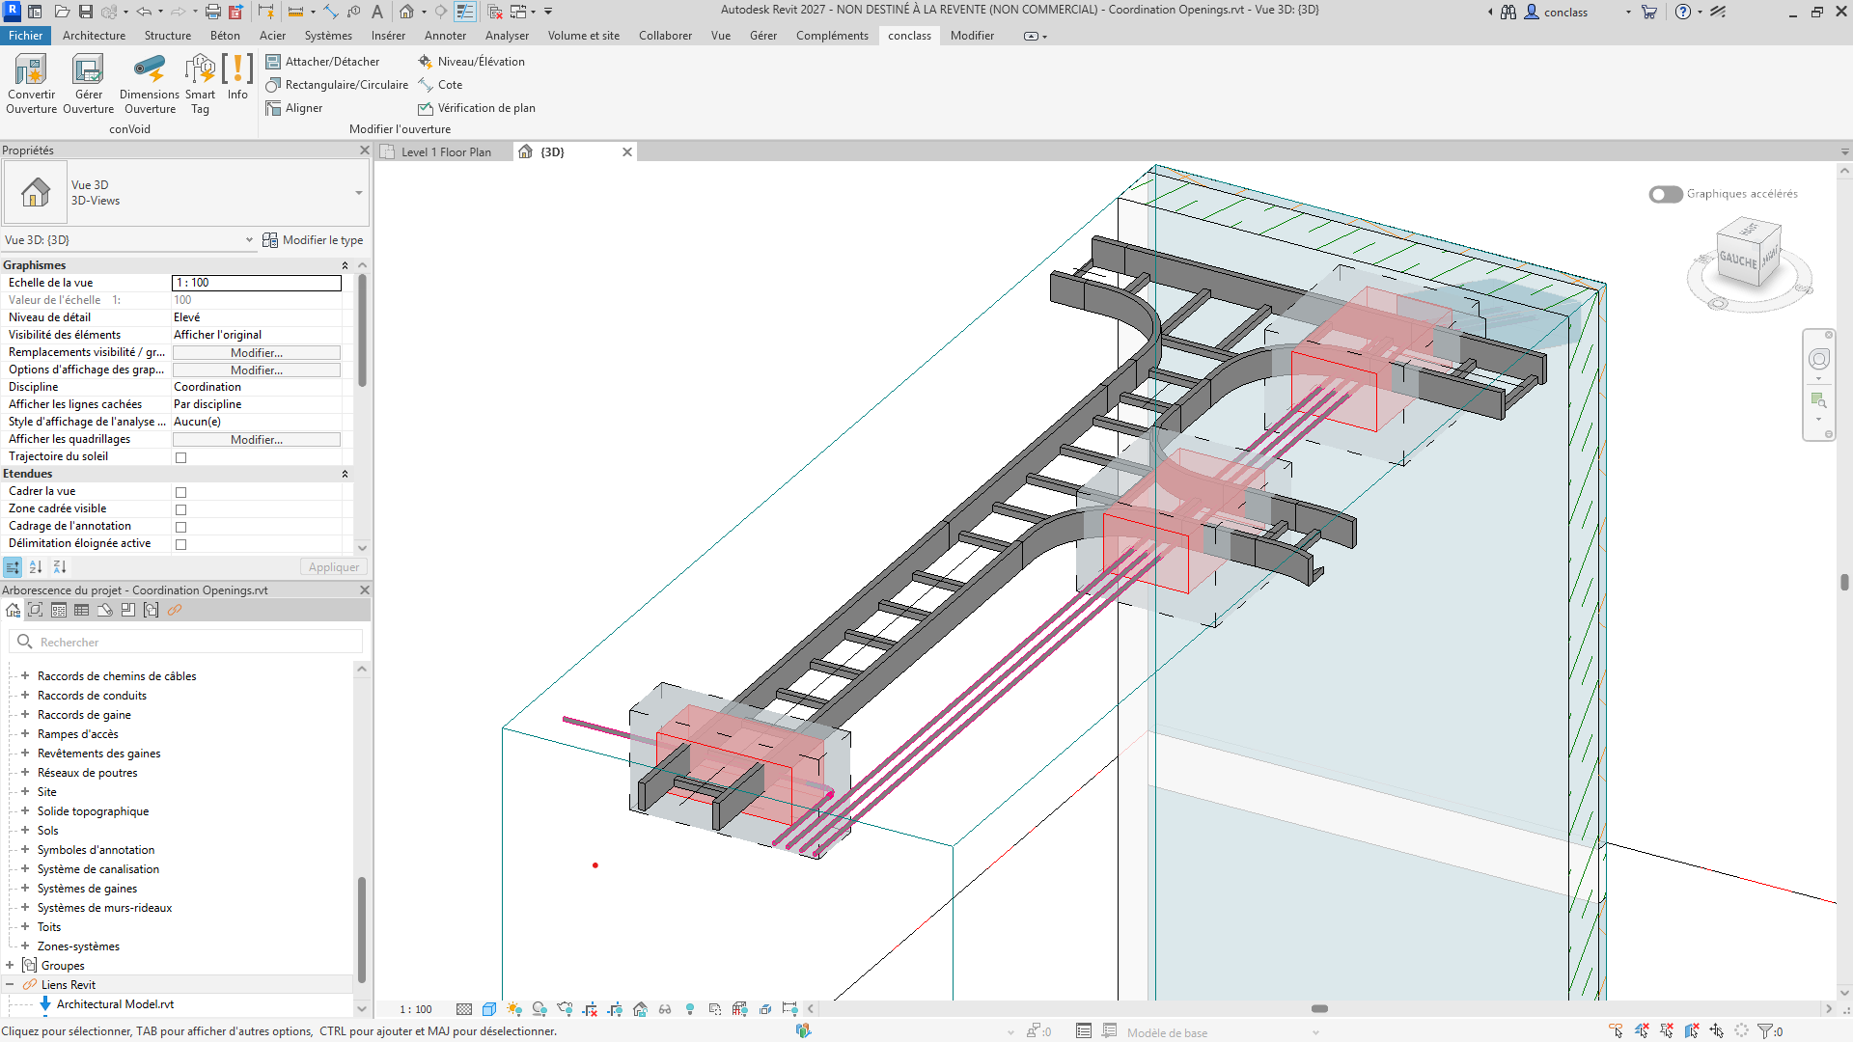Enable the Cadrer la vue checkbox
Screen dimensions: 1853x1042
pyautogui.click(x=180, y=492)
